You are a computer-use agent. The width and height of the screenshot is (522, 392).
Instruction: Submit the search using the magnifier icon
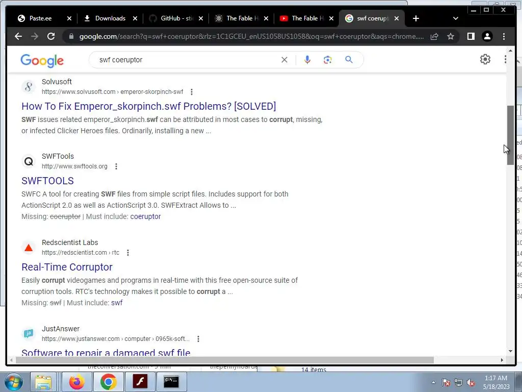[349, 60]
